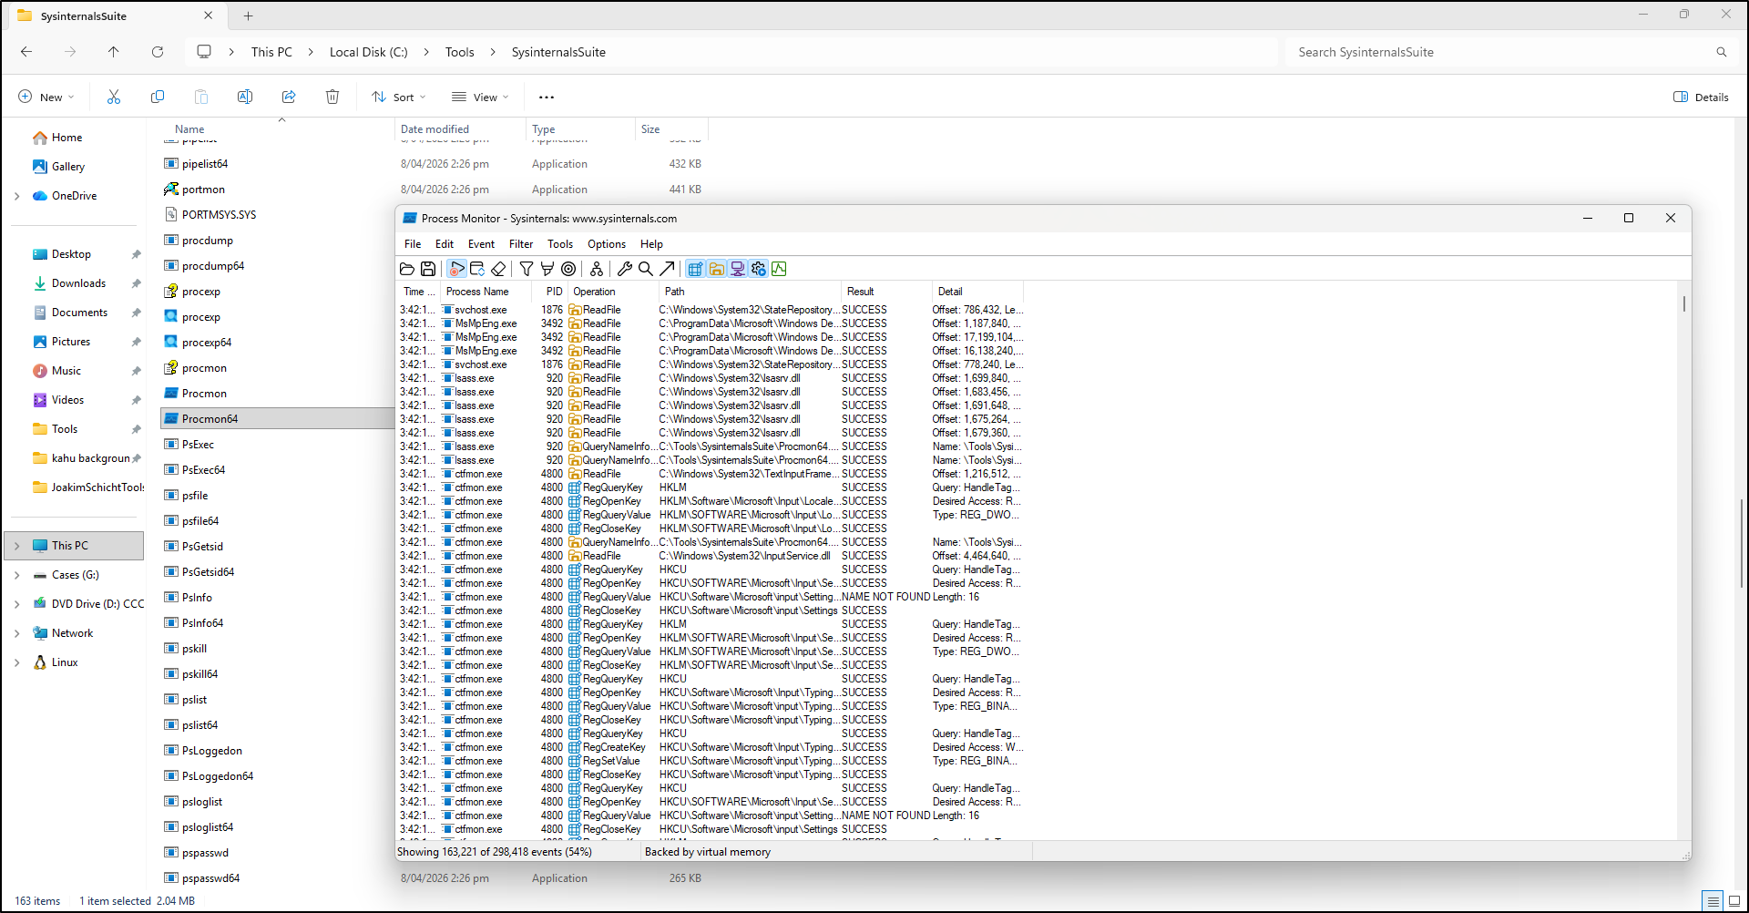Toggle the Details pane in Explorer

click(x=1701, y=97)
